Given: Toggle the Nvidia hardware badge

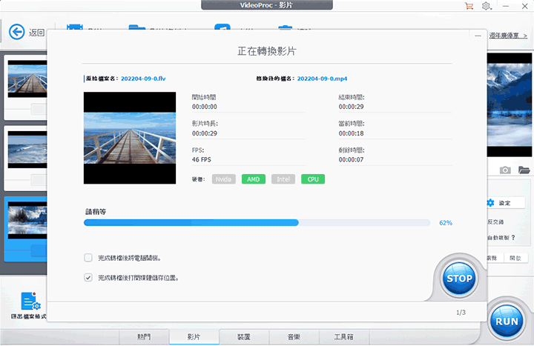Looking at the screenshot, I should point(224,179).
